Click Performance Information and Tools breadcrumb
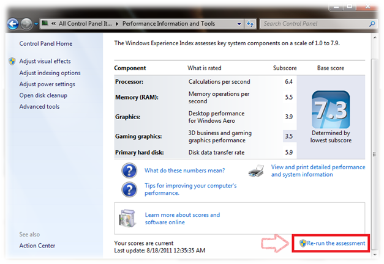Screen dimensions: 384x264 coord(168,24)
